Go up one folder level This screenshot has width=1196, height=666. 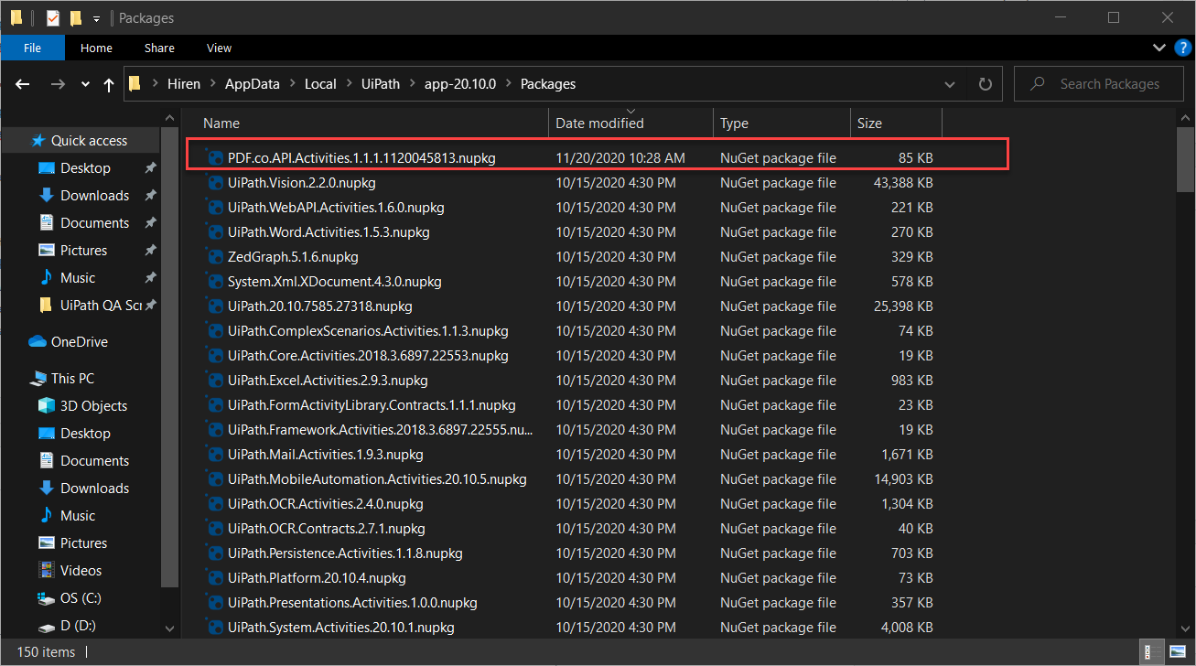[109, 85]
